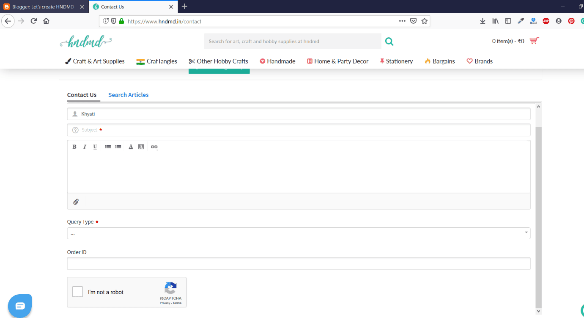
Task: Go back with the browser back arrow
Action: (8, 21)
